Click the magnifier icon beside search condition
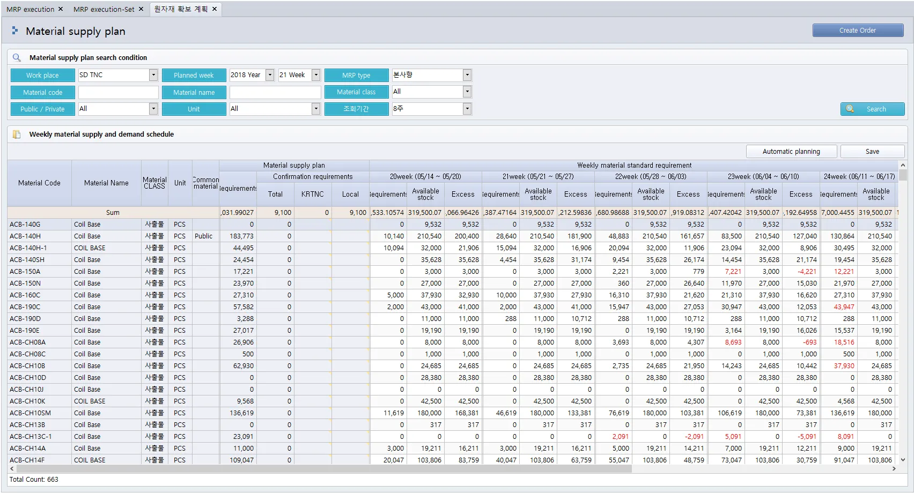Viewport: 914px width, 493px height. point(17,57)
